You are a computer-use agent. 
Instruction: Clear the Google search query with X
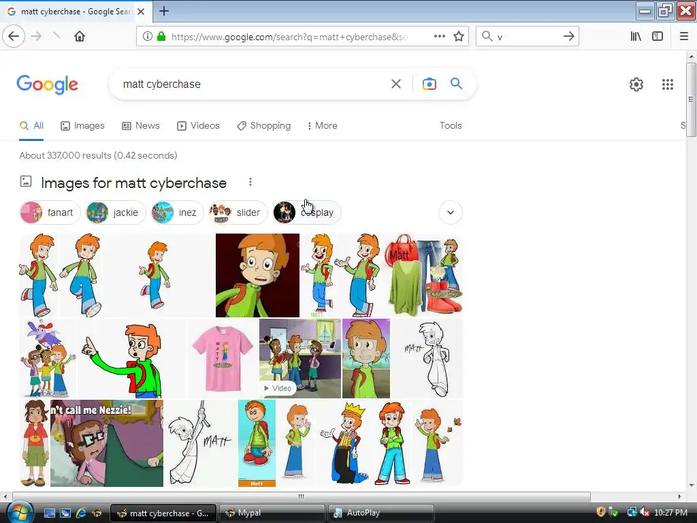click(x=396, y=84)
